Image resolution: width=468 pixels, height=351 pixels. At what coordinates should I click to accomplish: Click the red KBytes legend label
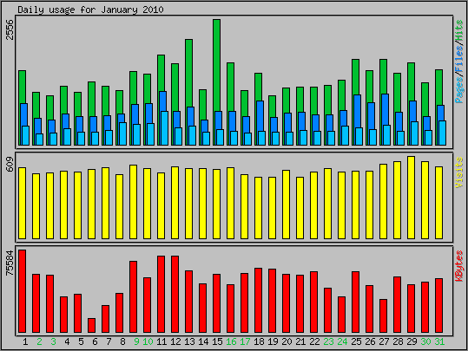click(x=459, y=266)
